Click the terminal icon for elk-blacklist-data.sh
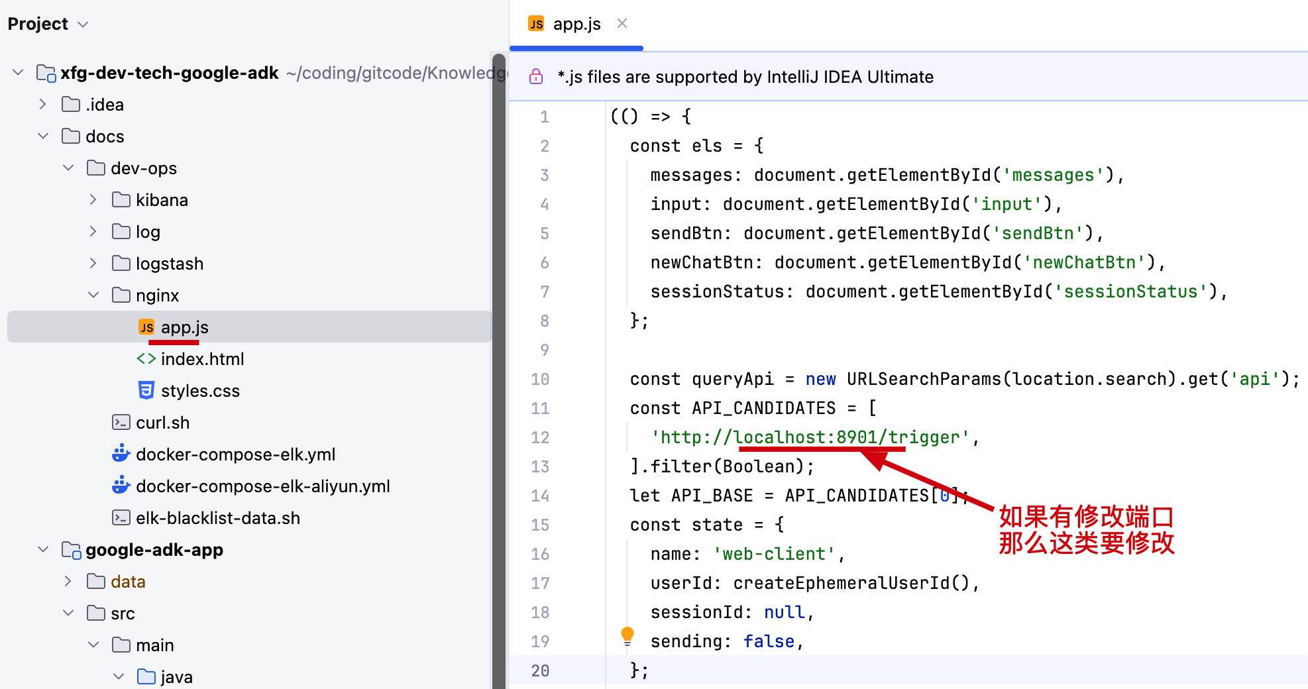Image resolution: width=1308 pixels, height=689 pixels. (121, 518)
